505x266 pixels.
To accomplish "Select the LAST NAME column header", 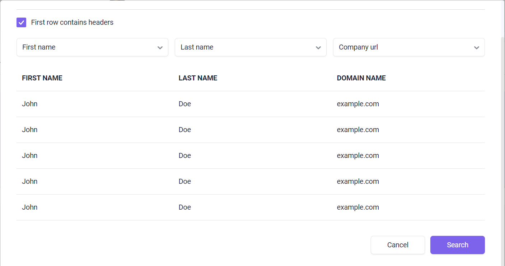I will point(198,78).
